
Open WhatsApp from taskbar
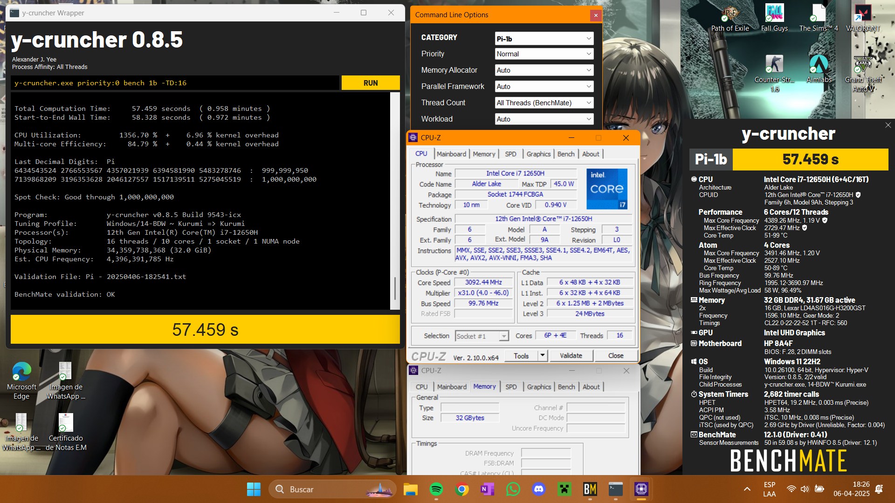(513, 489)
